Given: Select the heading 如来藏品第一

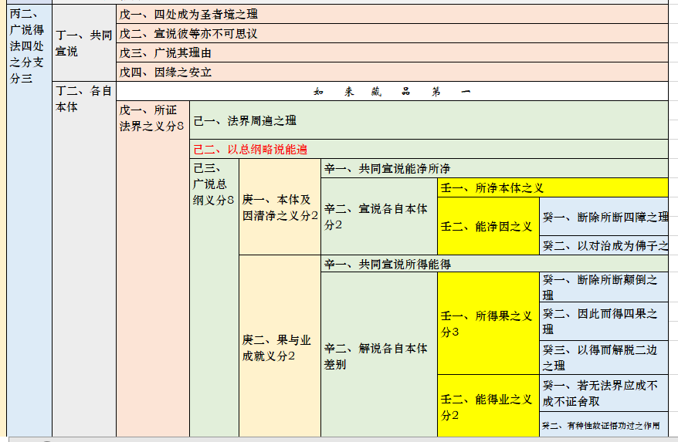Looking at the screenshot, I should click(392, 91).
